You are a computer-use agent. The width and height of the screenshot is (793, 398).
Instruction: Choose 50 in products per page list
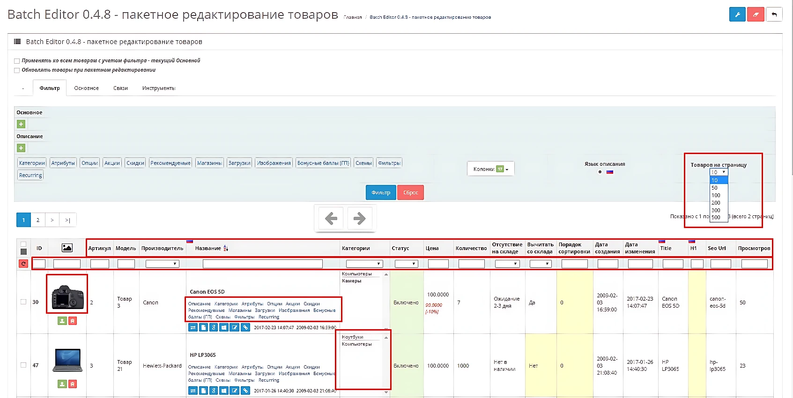pos(719,188)
